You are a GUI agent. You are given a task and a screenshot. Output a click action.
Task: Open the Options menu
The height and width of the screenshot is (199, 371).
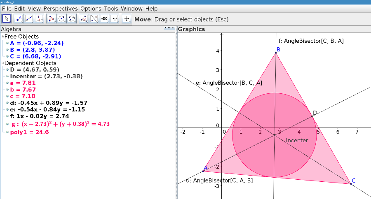pos(91,9)
